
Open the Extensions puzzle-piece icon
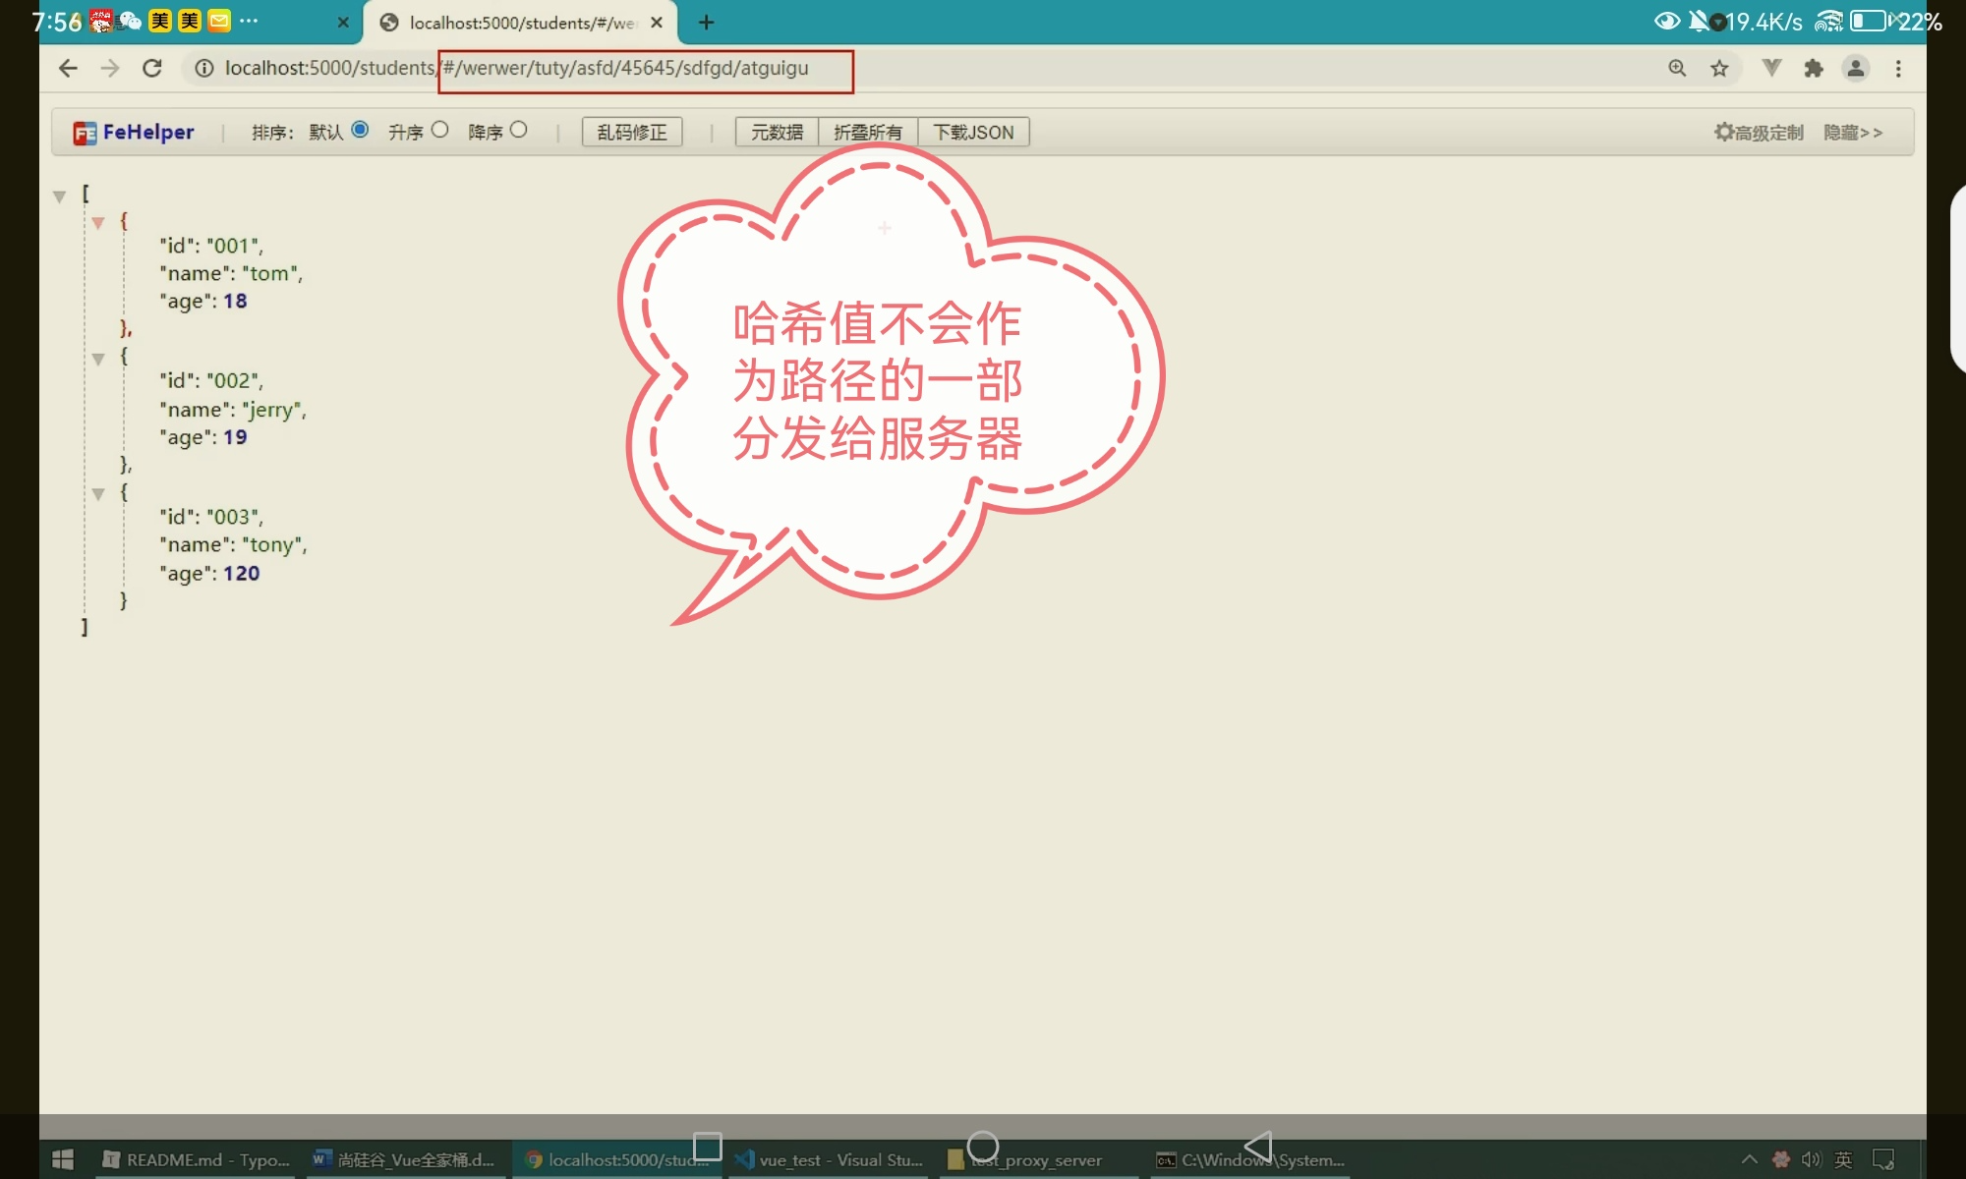(x=1814, y=68)
